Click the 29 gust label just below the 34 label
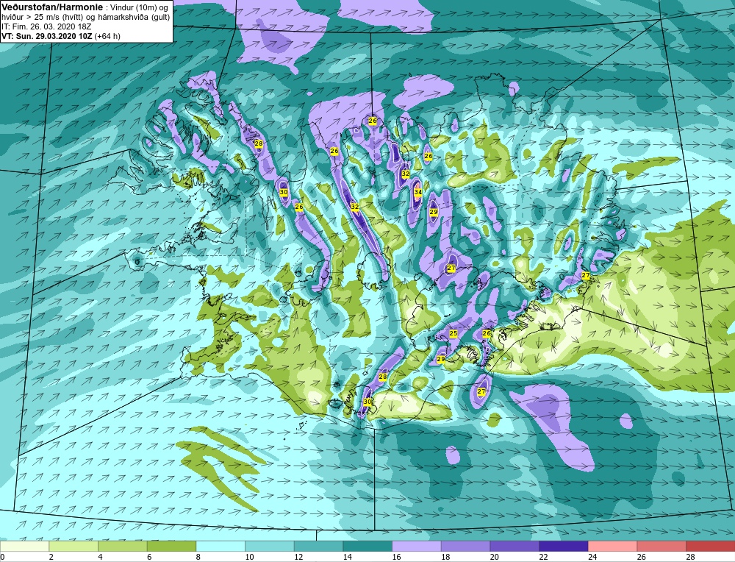Image resolution: width=735 pixels, height=562 pixels. 434,212
